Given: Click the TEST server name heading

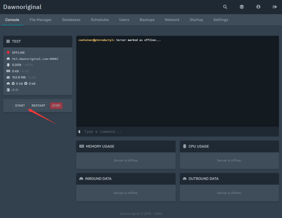Looking at the screenshot, I should pos(16,41).
